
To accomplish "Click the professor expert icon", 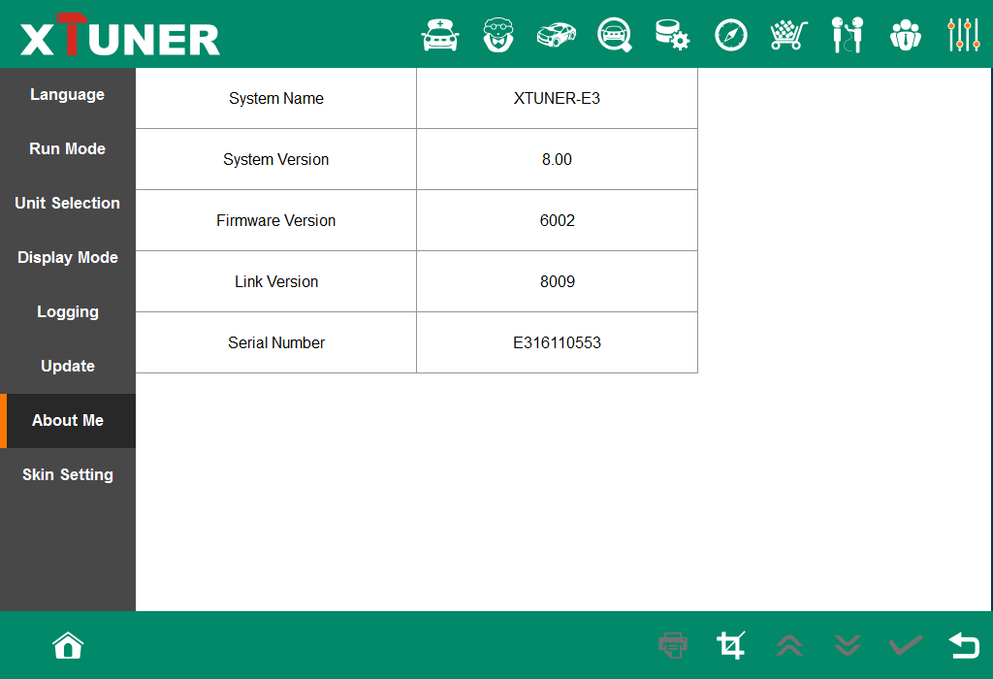I will [x=498, y=35].
